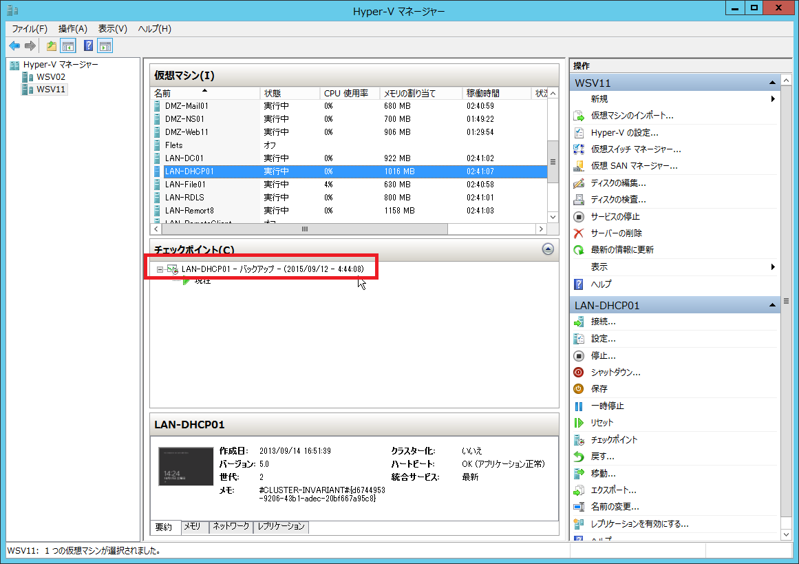Select the DMZ-NS01 virtual machine row
The width and height of the screenshot is (799, 564).
click(350, 119)
